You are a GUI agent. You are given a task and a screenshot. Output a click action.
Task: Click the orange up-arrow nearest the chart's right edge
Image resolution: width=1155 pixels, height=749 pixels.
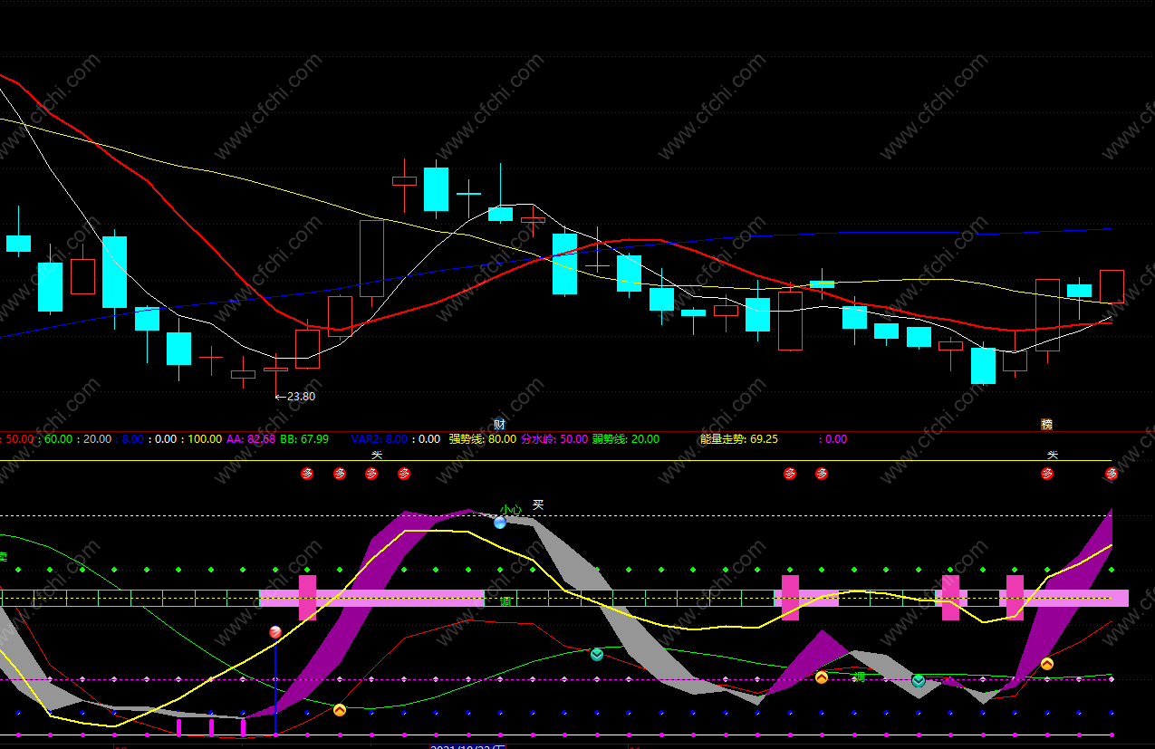1047,664
